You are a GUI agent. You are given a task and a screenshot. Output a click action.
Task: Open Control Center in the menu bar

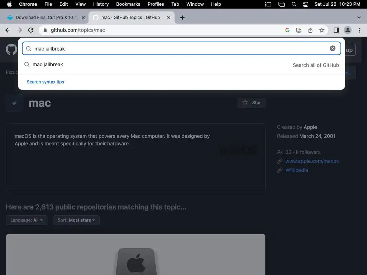(x=305, y=4)
